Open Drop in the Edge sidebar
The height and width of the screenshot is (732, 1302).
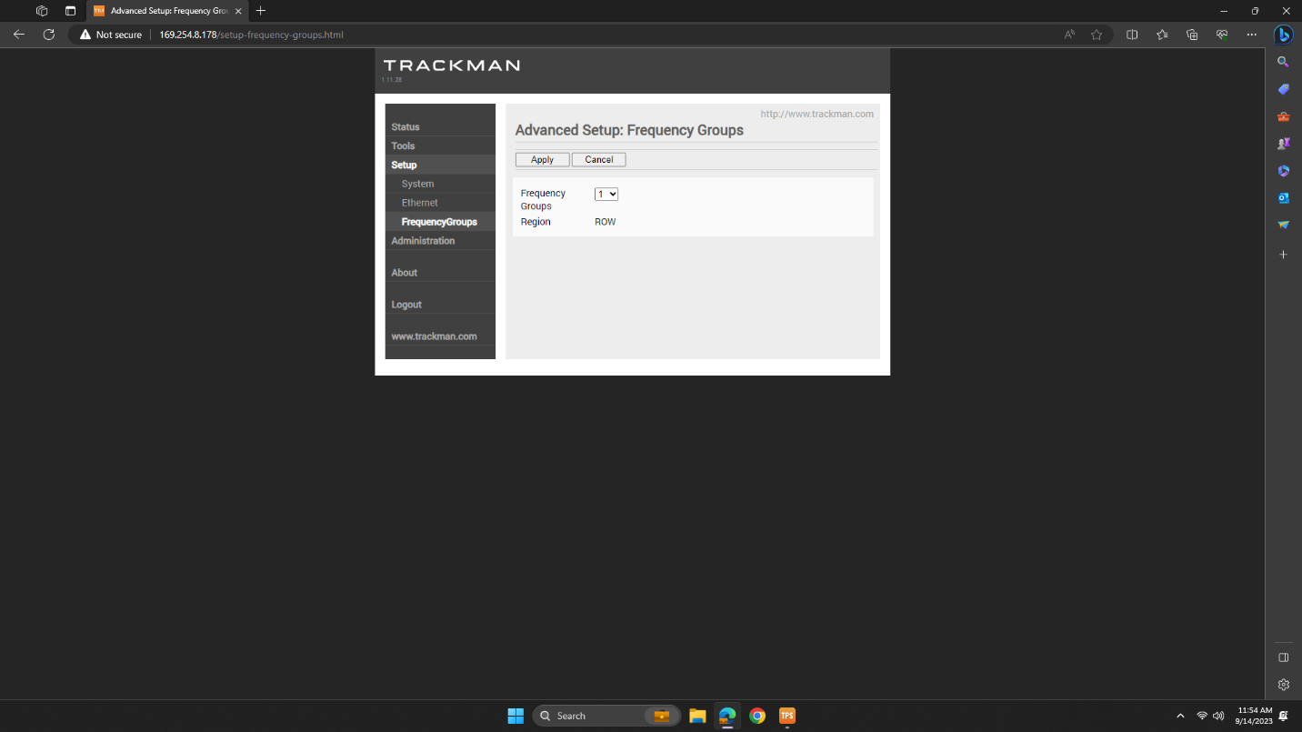click(1283, 225)
